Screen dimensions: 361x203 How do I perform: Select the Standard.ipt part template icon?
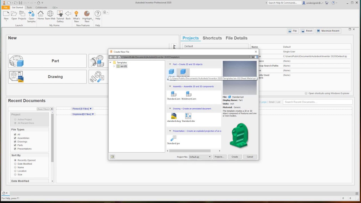(183, 72)
